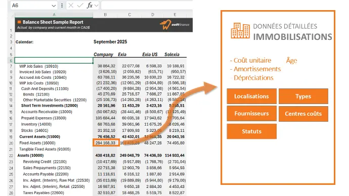Select Other Marketable Securities (12200) label
The height and width of the screenshot is (196, 349).
(55, 100)
